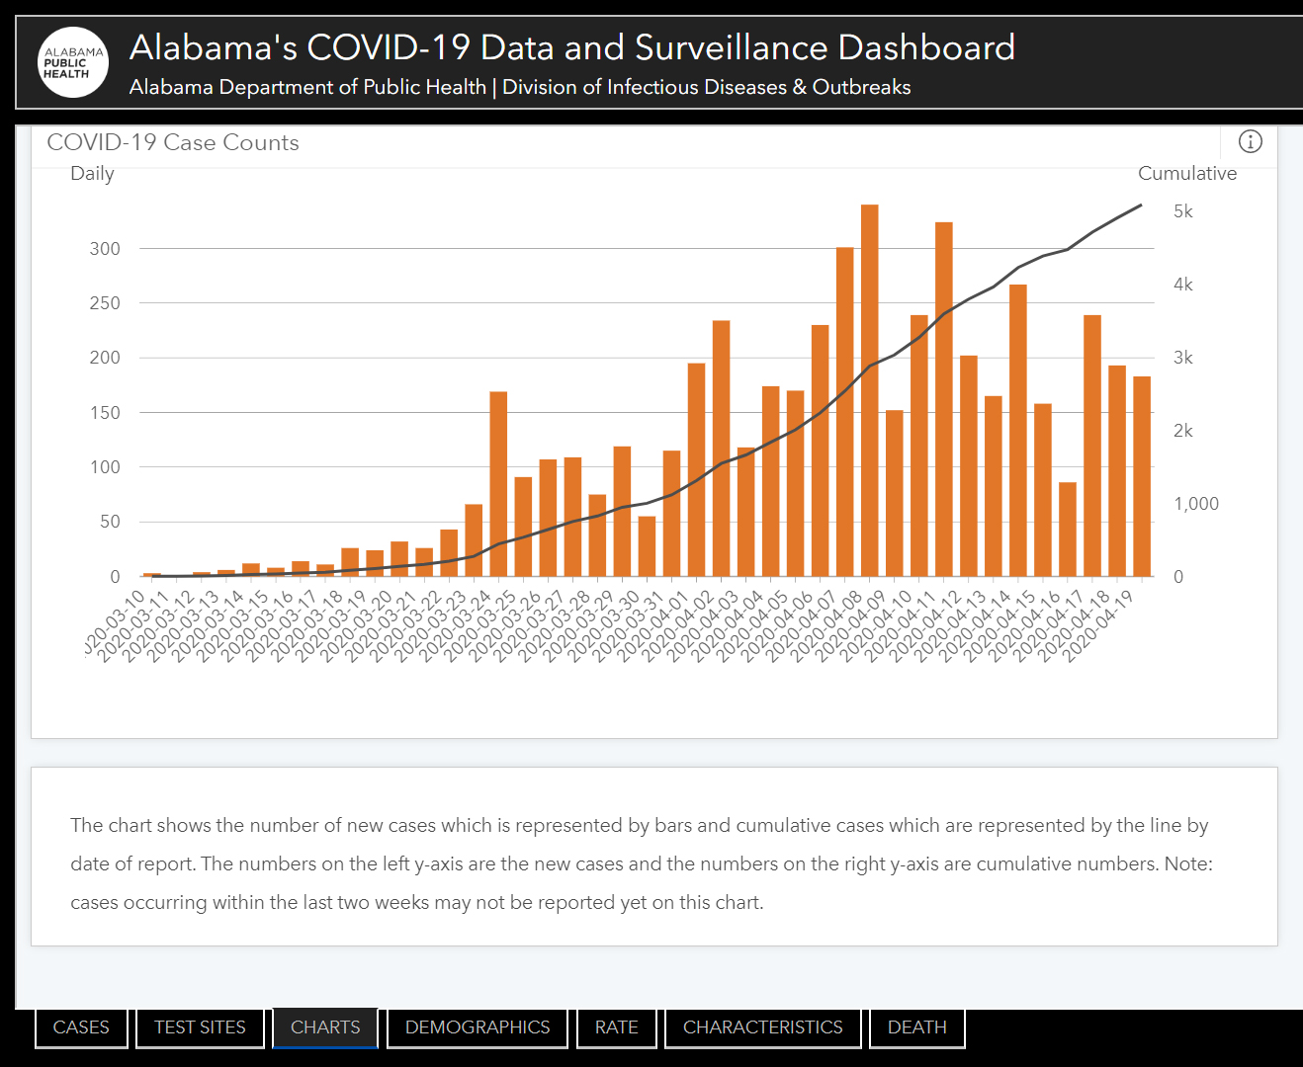The image size is (1303, 1067).
Task: Click the dashboard main title text
Action: tap(572, 47)
